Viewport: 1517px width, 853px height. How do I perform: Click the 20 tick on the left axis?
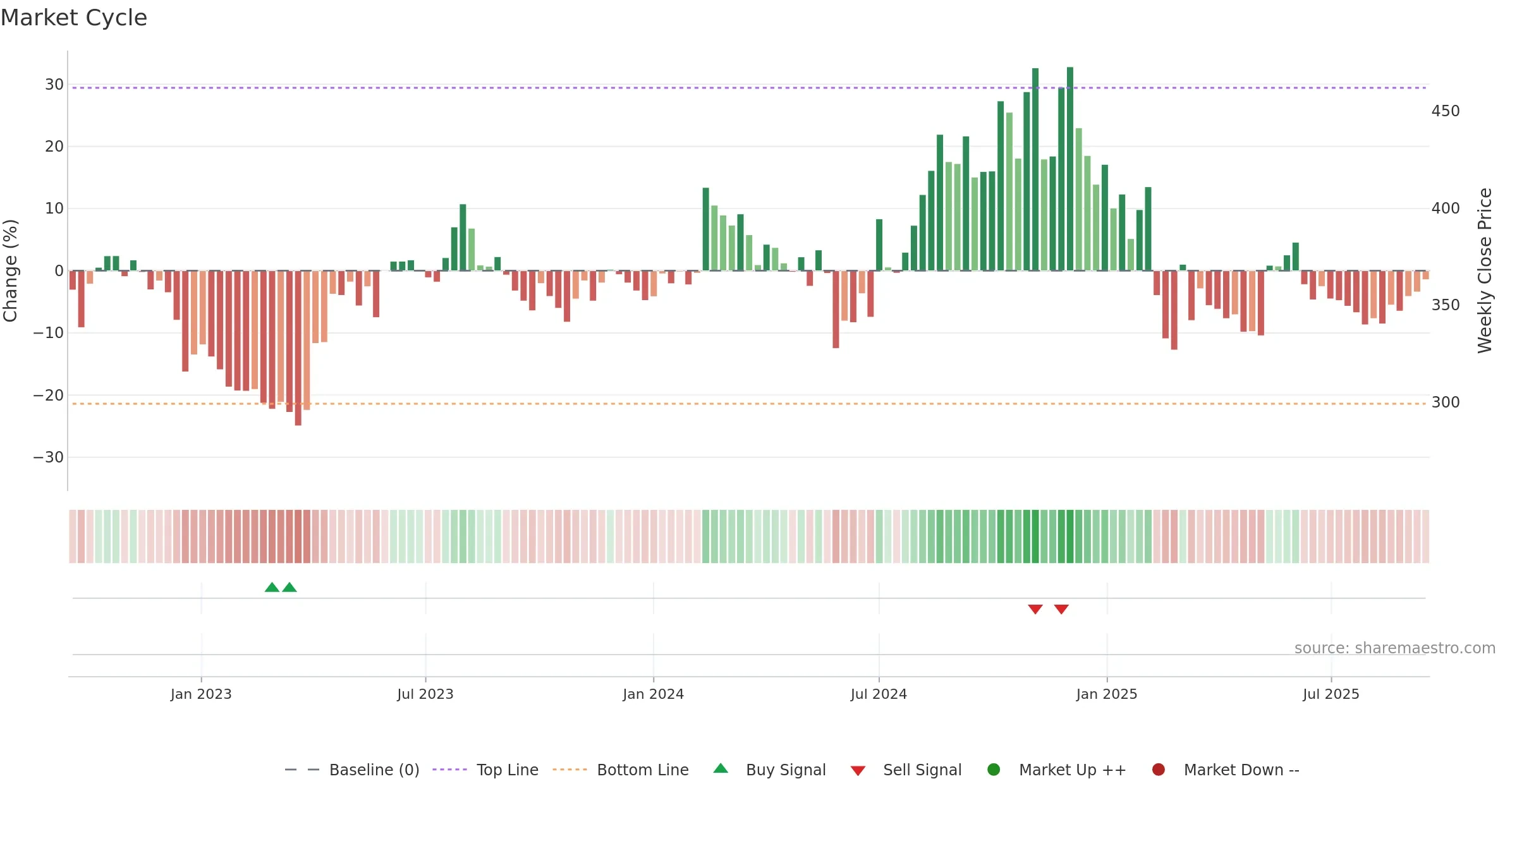(x=54, y=147)
